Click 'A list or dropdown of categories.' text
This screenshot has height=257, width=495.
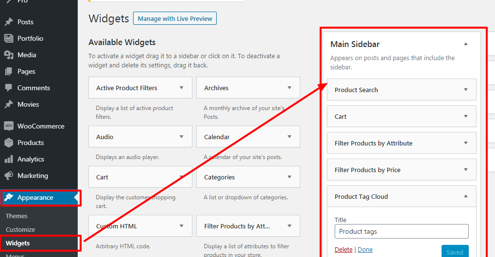tap(246, 197)
